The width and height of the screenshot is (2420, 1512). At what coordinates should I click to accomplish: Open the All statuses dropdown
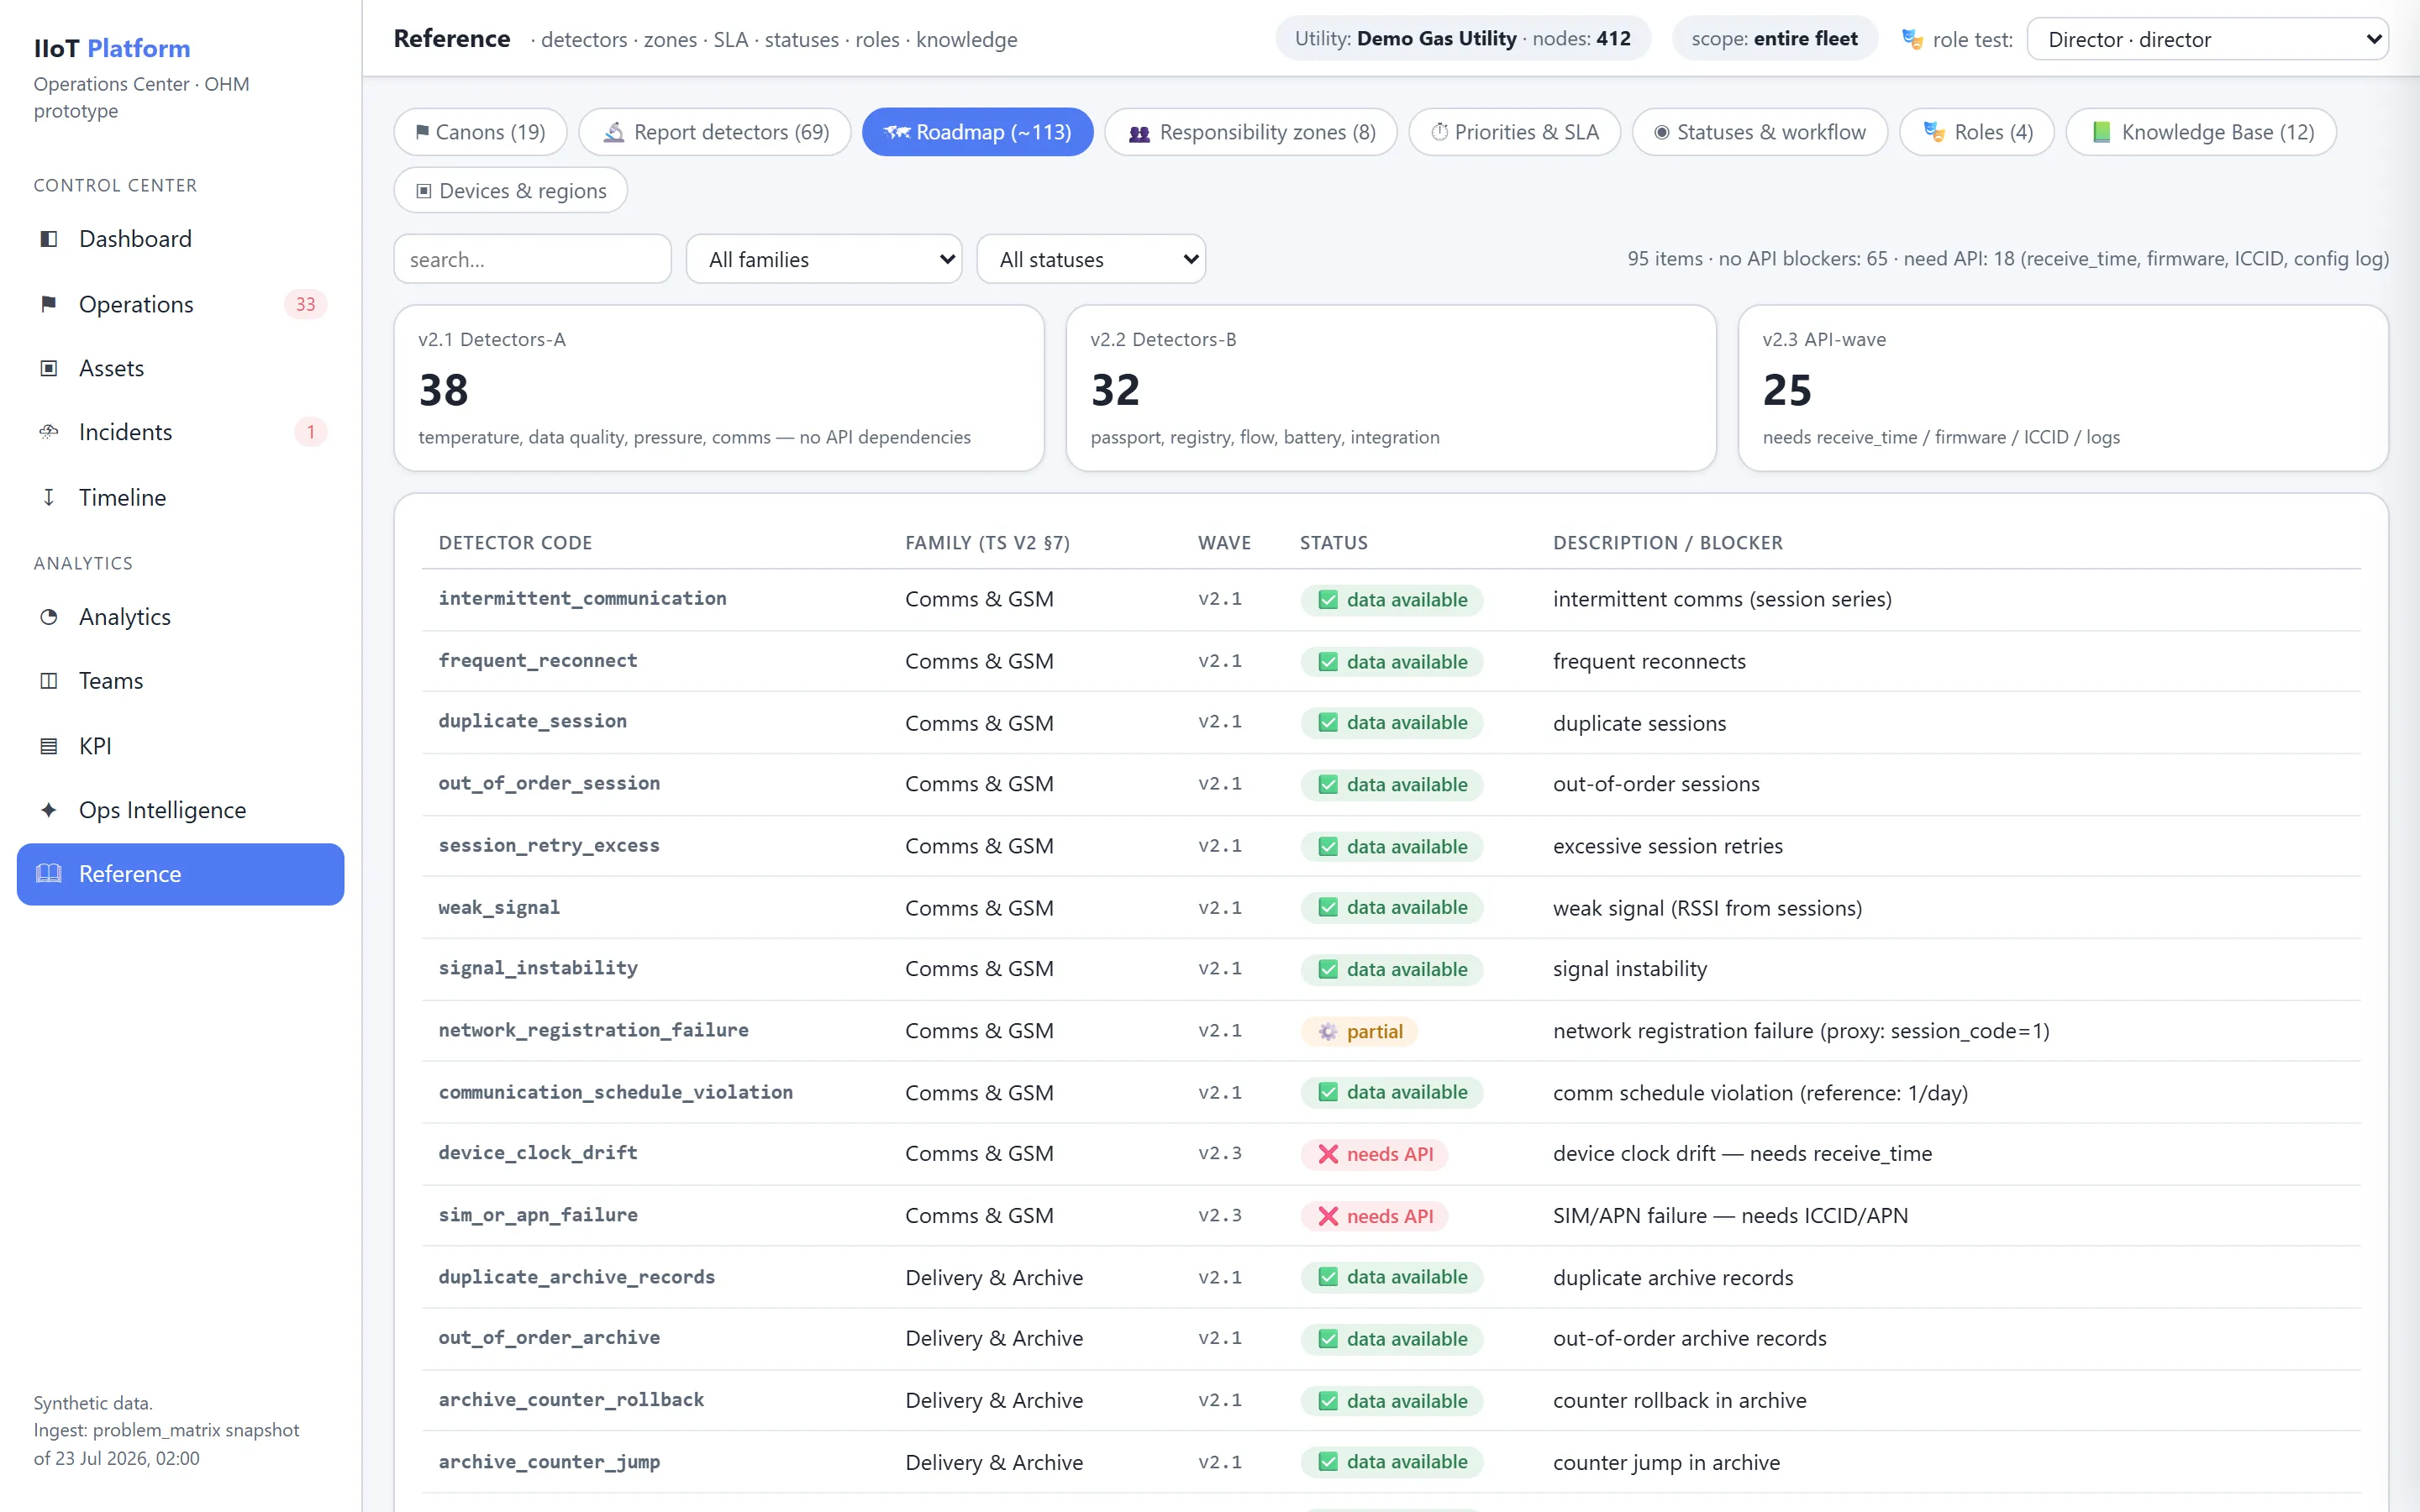(1091, 259)
